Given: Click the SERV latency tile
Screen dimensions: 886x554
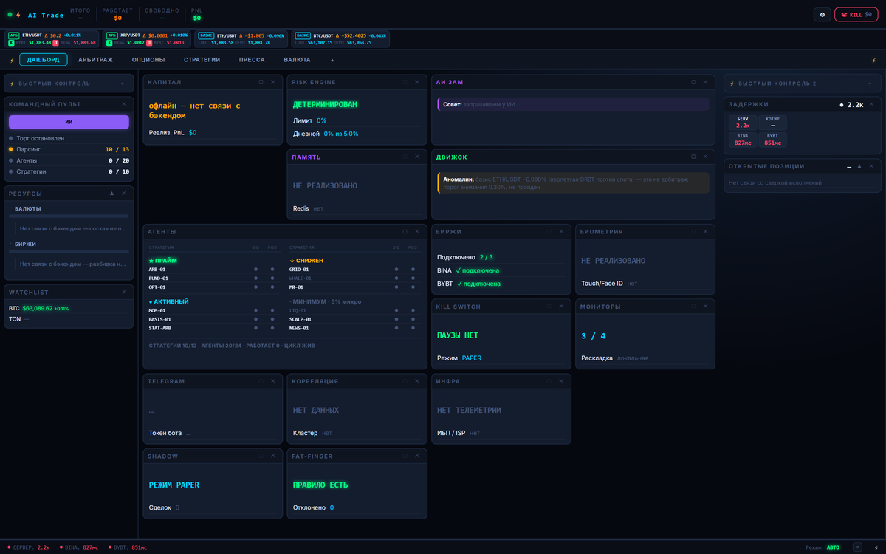Looking at the screenshot, I should click(x=743, y=122).
